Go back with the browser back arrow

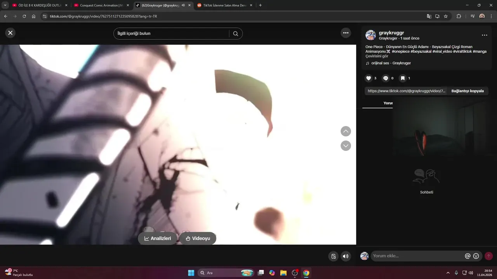[5, 16]
